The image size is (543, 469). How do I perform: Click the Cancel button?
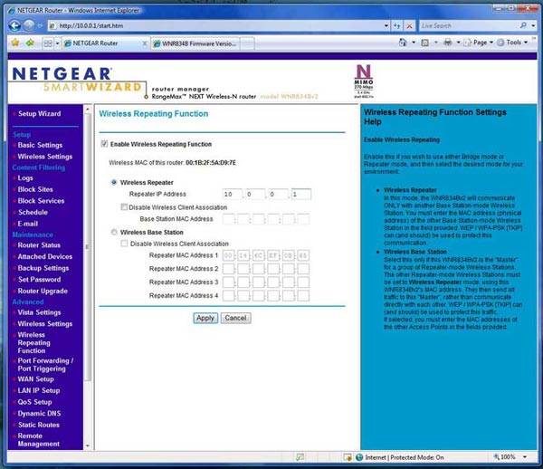click(235, 318)
